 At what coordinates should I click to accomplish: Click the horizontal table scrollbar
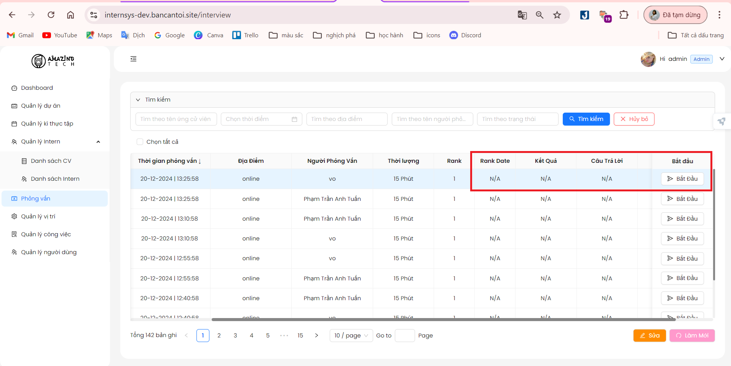443,320
